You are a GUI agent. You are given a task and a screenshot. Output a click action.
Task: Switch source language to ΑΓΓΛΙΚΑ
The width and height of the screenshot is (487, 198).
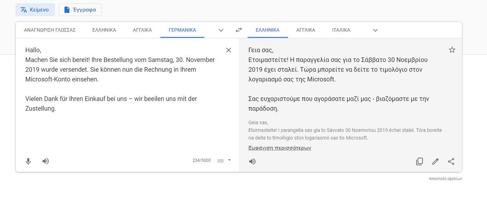(142, 30)
